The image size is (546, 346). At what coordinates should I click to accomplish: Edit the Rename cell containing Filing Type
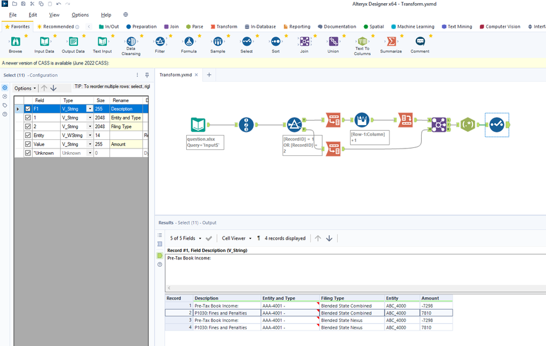tap(126, 126)
